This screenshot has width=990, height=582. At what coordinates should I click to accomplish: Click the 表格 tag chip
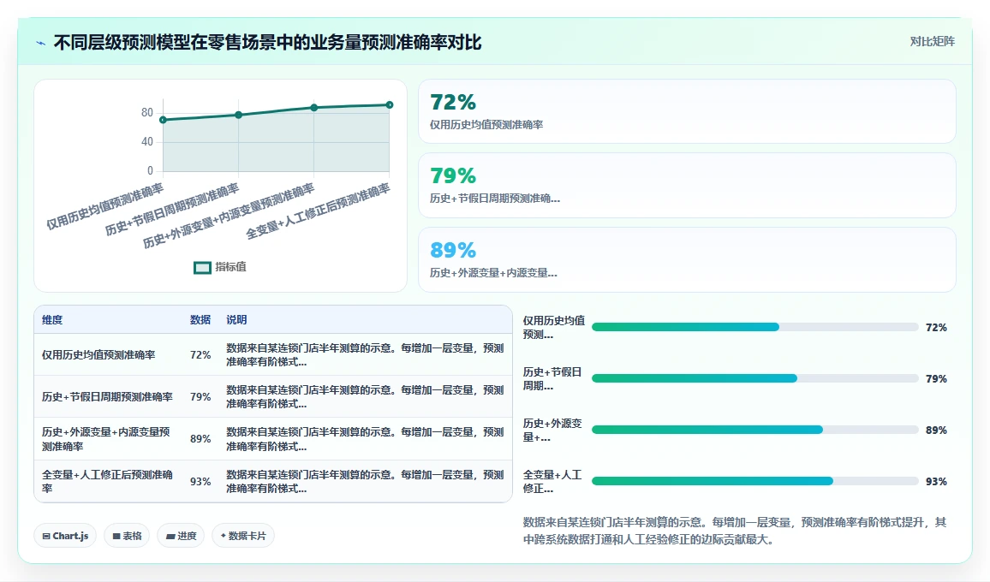tap(127, 536)
